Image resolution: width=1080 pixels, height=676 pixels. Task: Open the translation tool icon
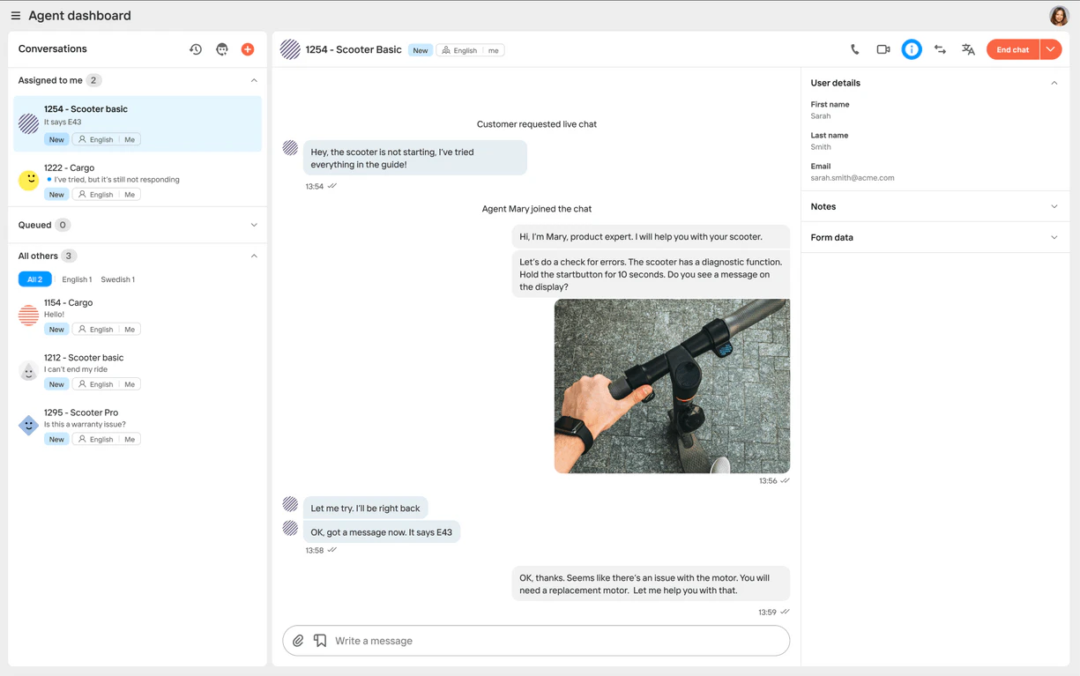pos(968,50)
